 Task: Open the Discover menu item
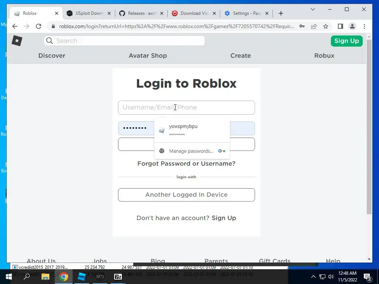52,55
